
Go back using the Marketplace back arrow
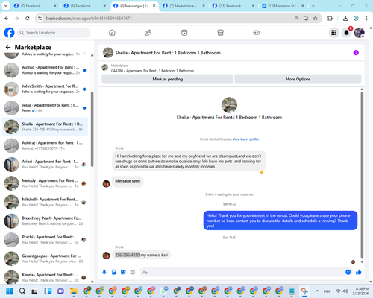[x=8, y=47]
